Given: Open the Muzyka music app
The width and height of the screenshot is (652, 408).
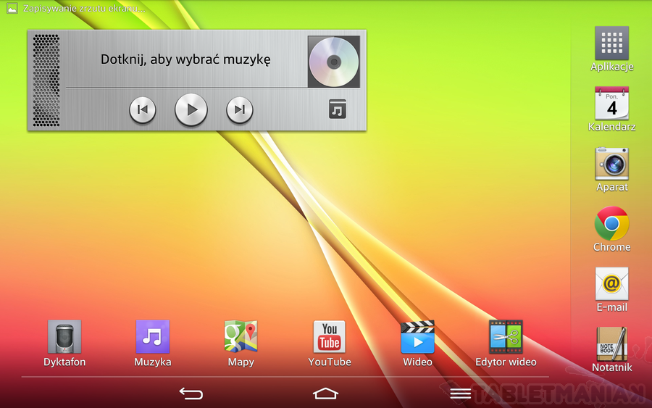Looking at the screenshot, I should click(153, 344).
